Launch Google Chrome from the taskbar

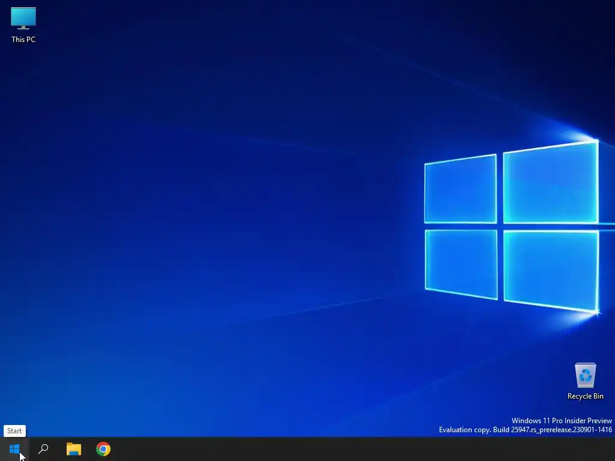pyautogui.click(x=103, y=449)
